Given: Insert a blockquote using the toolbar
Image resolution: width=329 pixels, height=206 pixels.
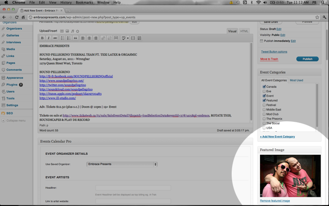Looking at the screenshot, I should tap(75, 38).
